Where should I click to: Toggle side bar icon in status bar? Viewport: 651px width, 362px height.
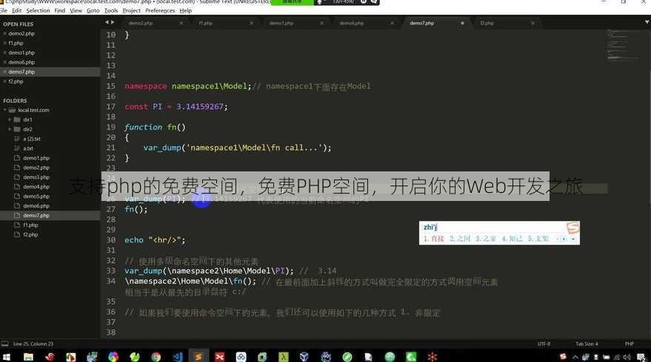click(x=4, y=344)
